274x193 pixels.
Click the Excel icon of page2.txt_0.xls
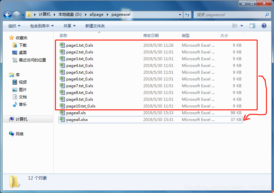pos(62,52)
